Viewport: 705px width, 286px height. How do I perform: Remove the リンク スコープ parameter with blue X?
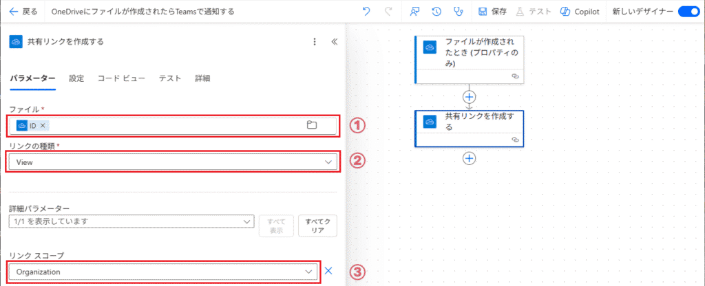click(x=328, y=271)
